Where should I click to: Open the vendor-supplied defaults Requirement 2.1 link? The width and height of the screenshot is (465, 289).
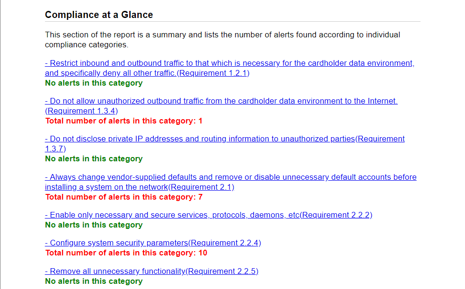point(231,182)
